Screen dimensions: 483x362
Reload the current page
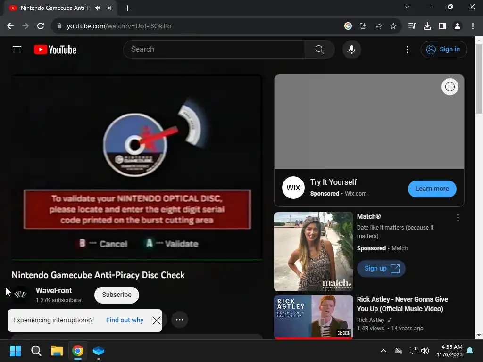point(41,26)
